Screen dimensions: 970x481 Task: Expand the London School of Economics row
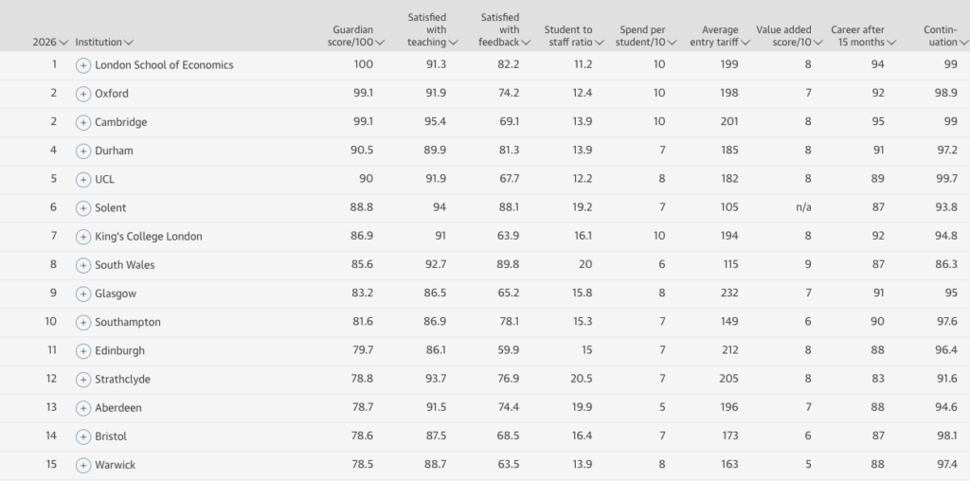pyautogui.click(x=83, y=65)
